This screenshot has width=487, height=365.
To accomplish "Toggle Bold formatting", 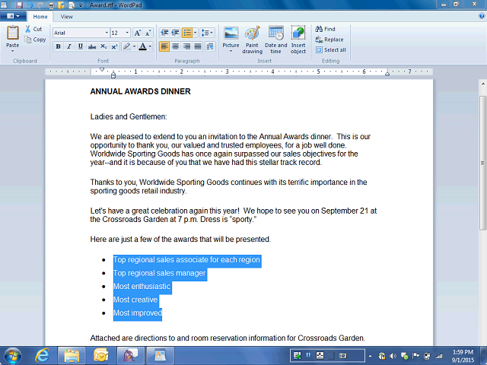I will pyautogui.click(x=58, y=46).
